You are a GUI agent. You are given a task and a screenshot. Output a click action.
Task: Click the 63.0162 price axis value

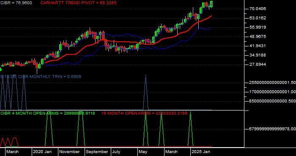[x=258, y=18]
